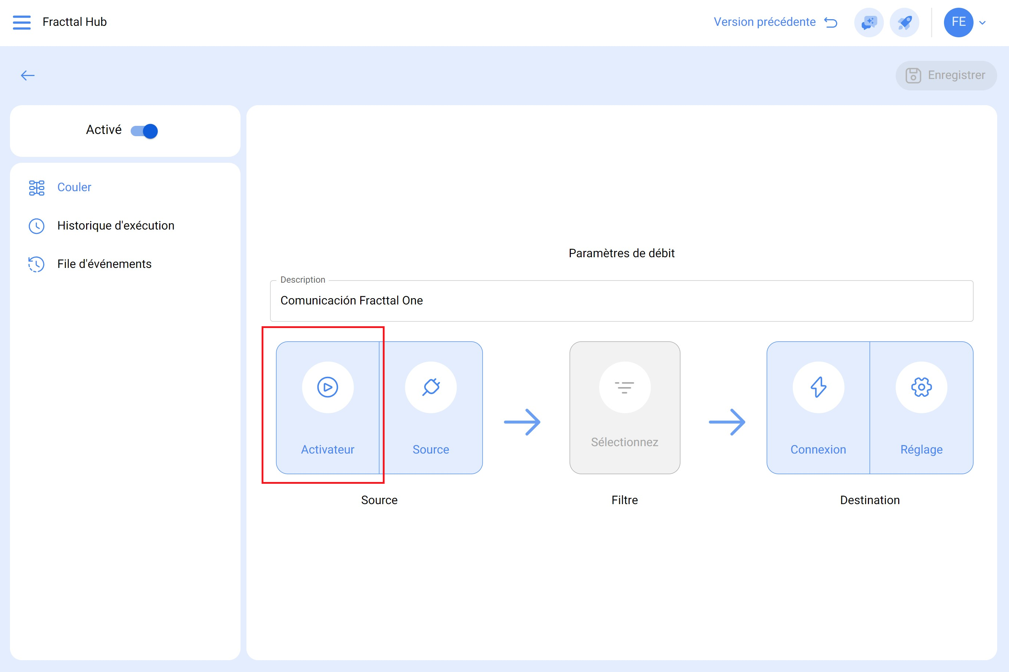Viewport: 1009px width, 672px height.
Task: Click the Version précédente link
Action: pyautogui.click(x=776, y=22)
